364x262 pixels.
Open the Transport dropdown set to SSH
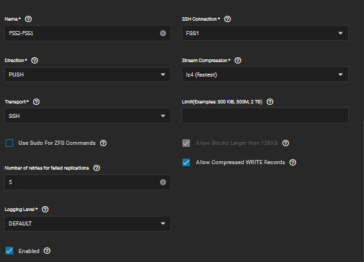pos(88,116)
